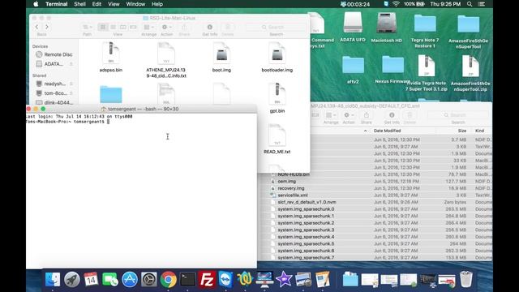
Task: Open System Preferences gear in Dock
Action: (149, 279)
